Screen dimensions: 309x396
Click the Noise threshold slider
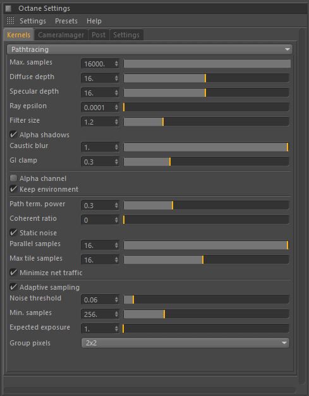[x=206, y=300]
